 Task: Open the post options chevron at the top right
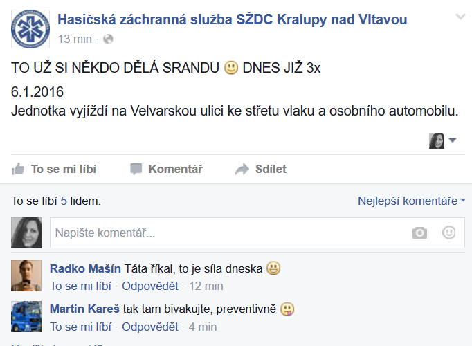460,17
